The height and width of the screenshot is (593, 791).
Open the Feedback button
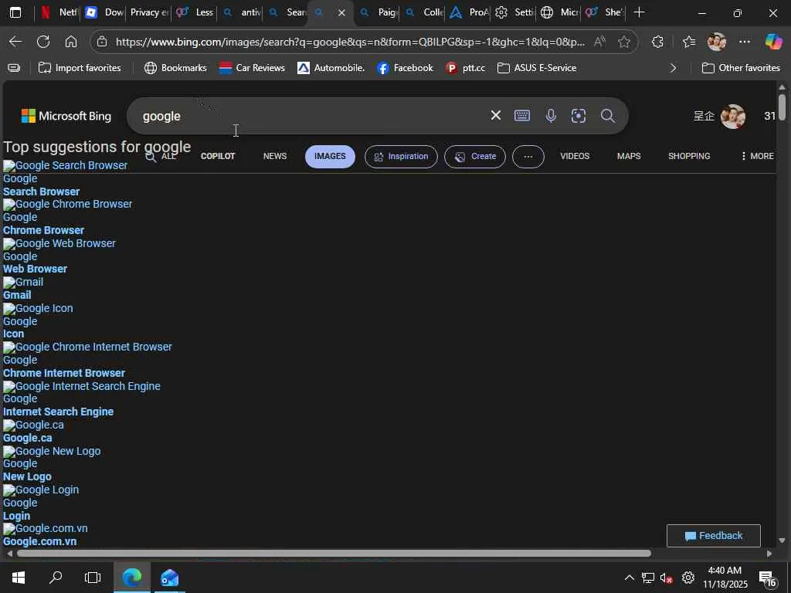(713, 536)
